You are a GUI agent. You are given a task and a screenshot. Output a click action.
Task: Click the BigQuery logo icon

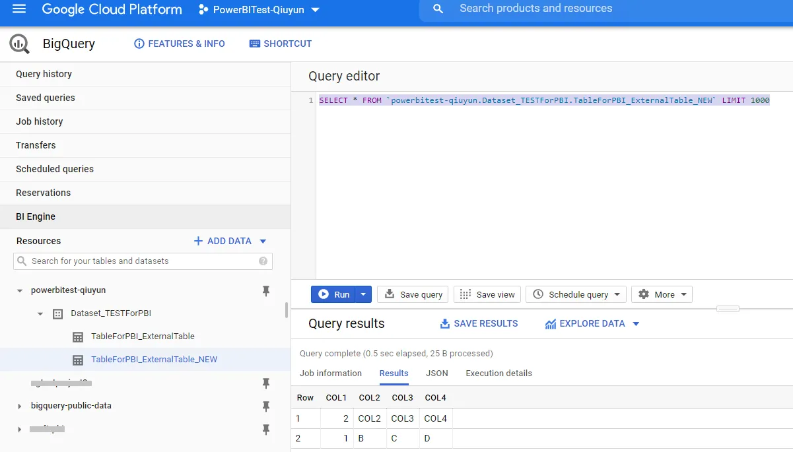click(x=19, y=44)
